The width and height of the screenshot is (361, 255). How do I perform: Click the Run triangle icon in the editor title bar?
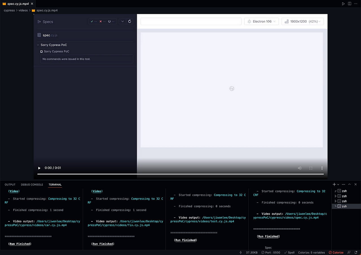coord(343,4)
